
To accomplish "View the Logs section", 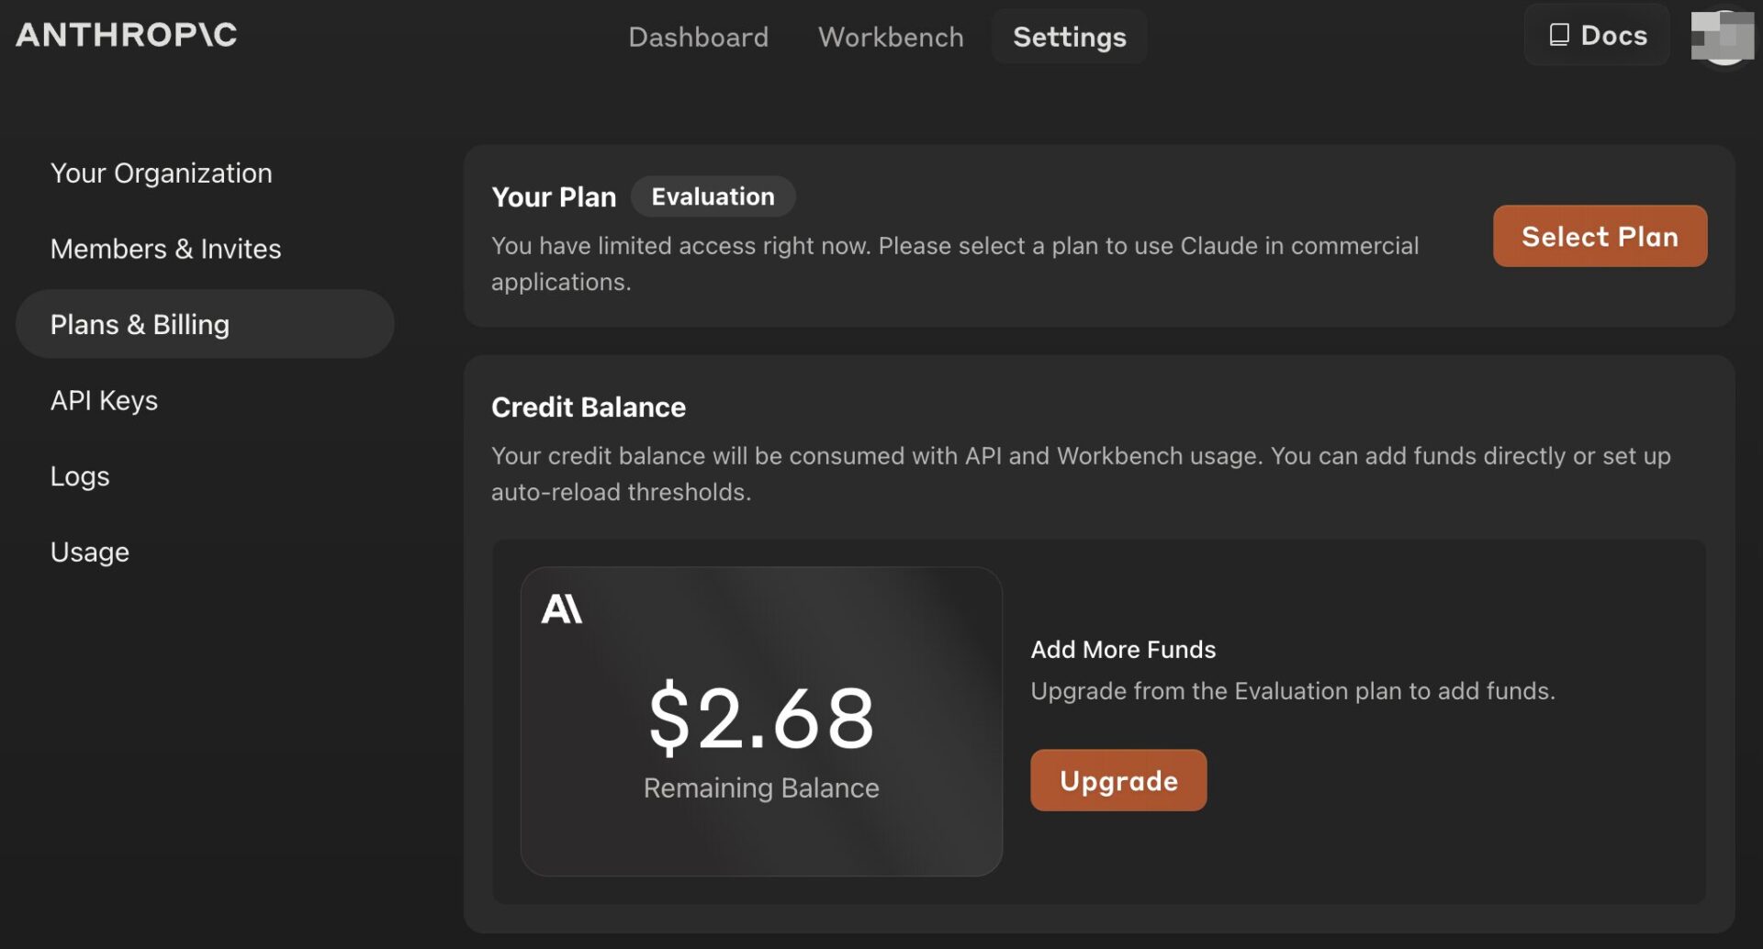I will (80, 476).
